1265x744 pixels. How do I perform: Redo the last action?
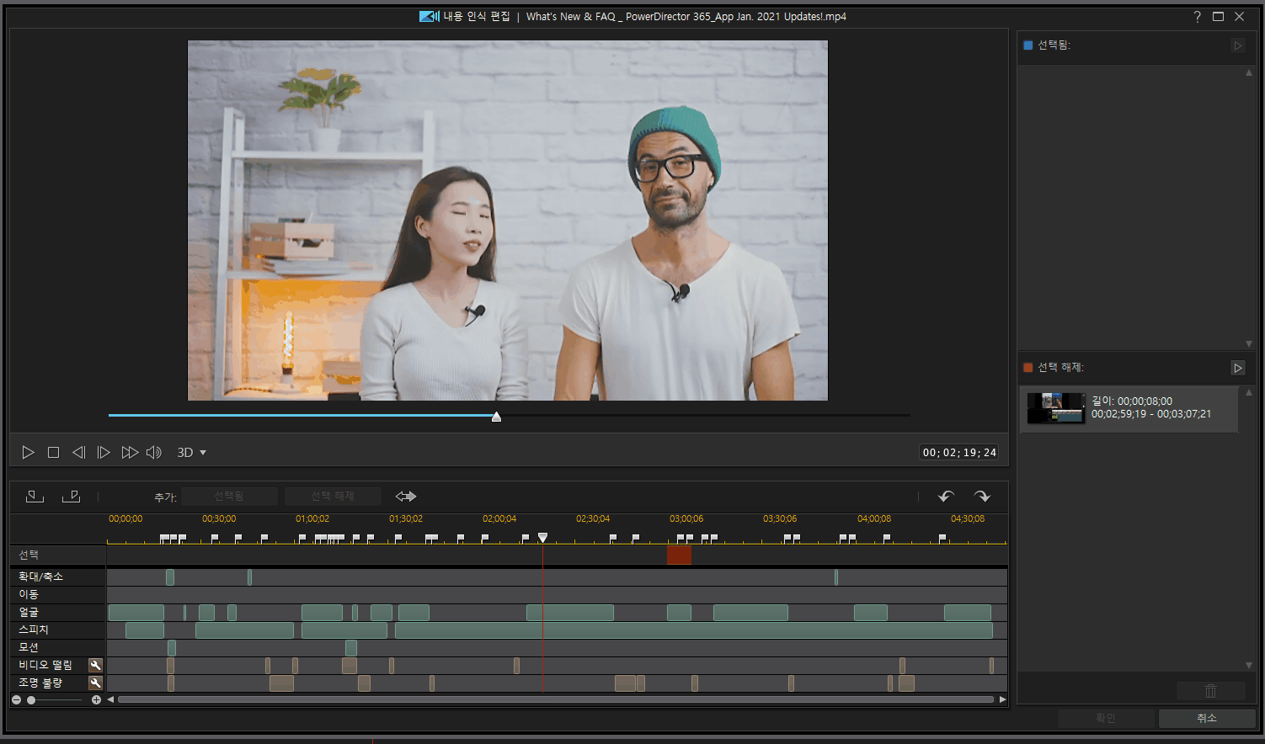tap(982, 497)
